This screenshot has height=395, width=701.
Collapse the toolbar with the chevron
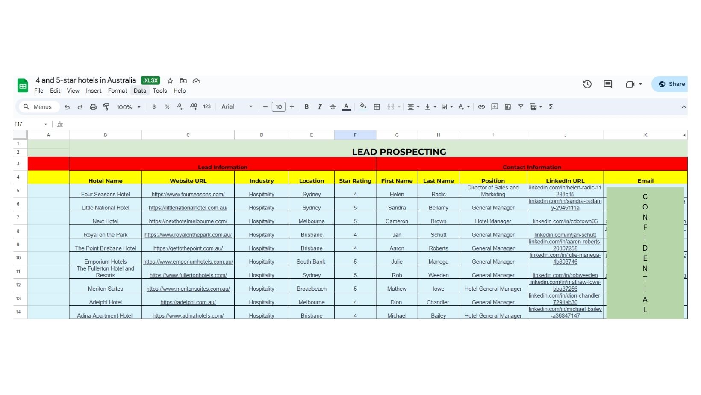click(x=684, y=107)
